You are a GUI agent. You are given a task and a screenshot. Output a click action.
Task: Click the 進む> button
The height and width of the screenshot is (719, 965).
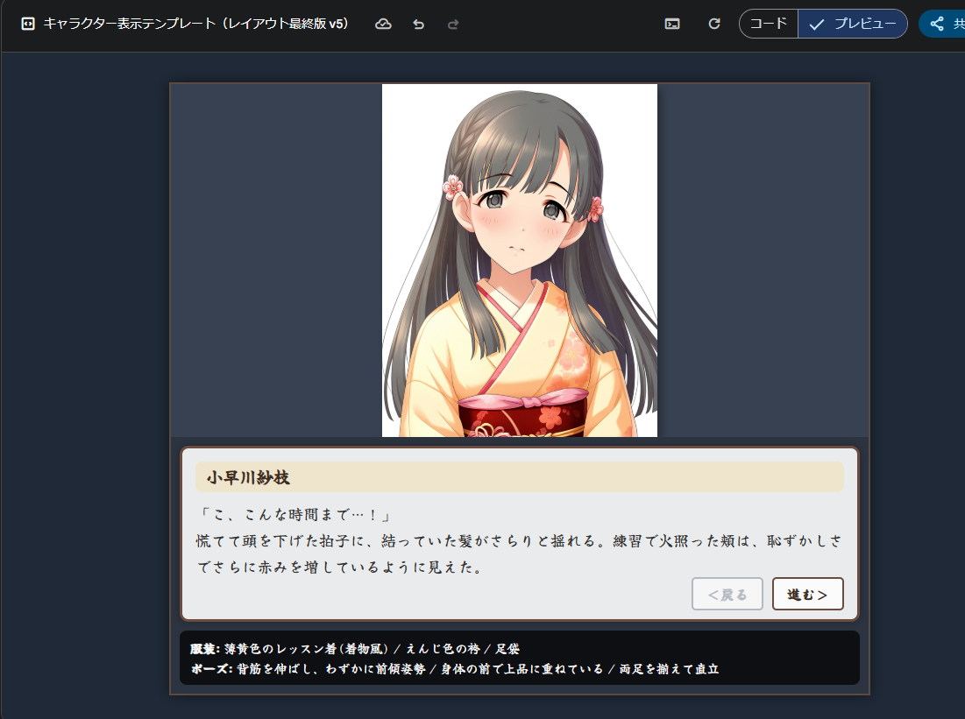pos(807,594)
